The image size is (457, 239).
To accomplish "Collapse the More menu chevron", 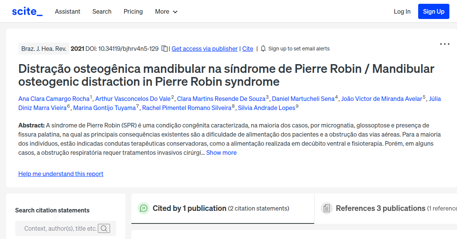I will point(175,12).
